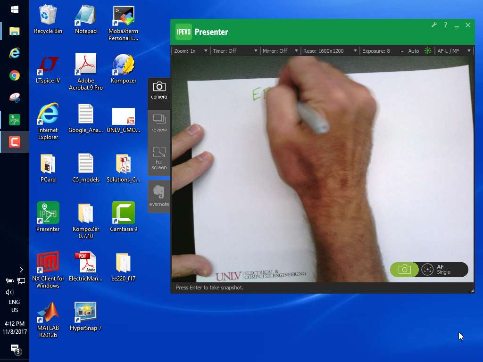Grab the Presenter window resize grip

pyautogui.click(x=472, y=290)
